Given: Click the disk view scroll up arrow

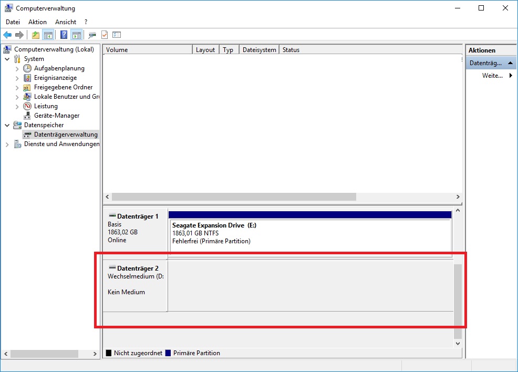Looking at the screenshot, I should pos(458,211).
